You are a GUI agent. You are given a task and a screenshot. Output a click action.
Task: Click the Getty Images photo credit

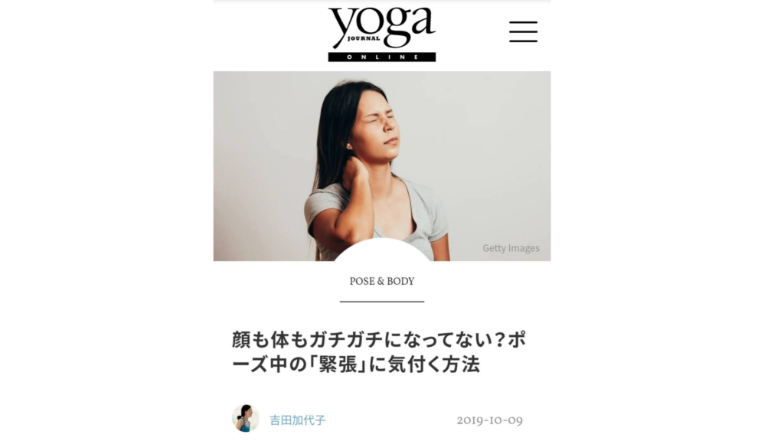pyautogui.click(x=511, y=248)
